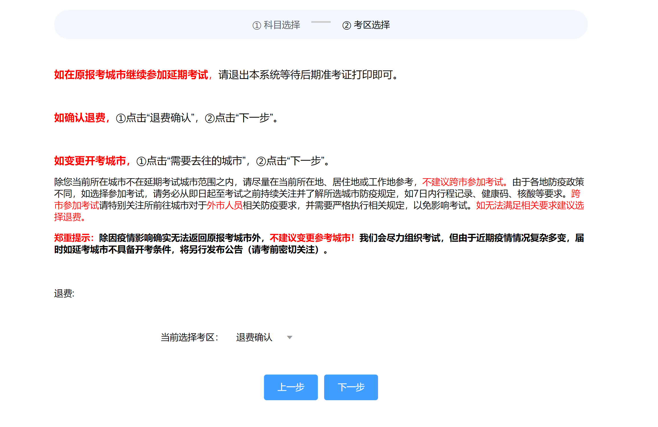This screenshot has height=427, width=658.
Task: Select step ① 科目选择
Action: tap(276, 25)
